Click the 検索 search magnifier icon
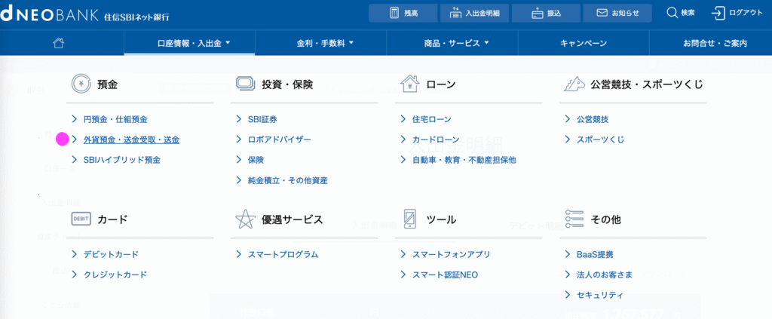This screenshot has height=319, width=772. [672, 13]
